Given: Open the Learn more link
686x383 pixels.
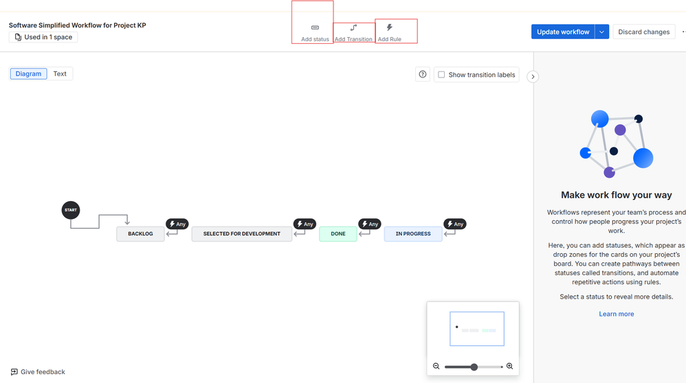Looking at the screenshot, I should 616,314.
